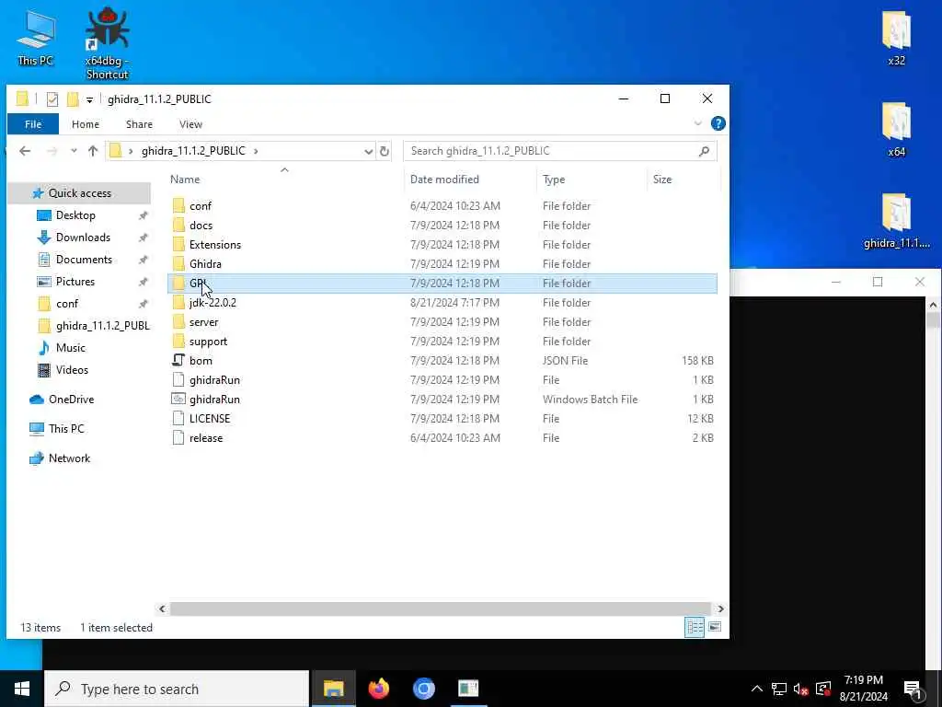This screenshot has height=707, width=942.
Task: Open the File menu
Action: pos(33,124)
